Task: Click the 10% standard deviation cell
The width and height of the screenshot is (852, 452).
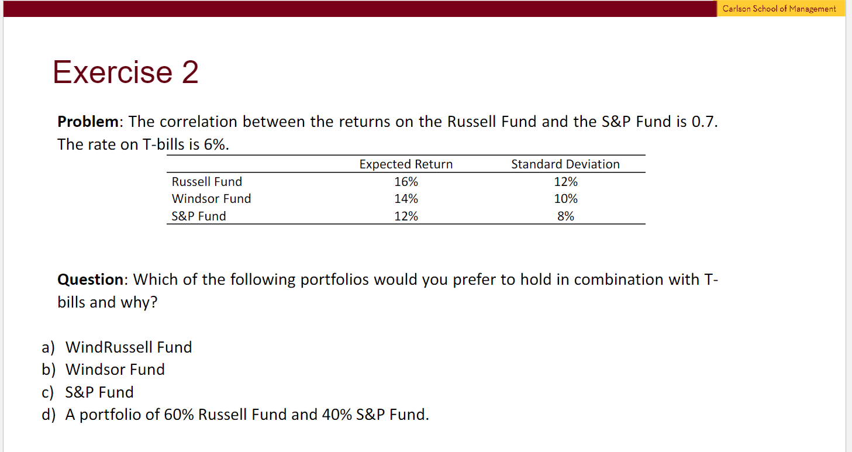Action: click(565, 199)
